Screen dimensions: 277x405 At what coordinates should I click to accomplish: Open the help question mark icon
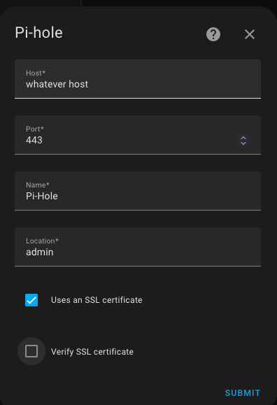coord(213,34)
